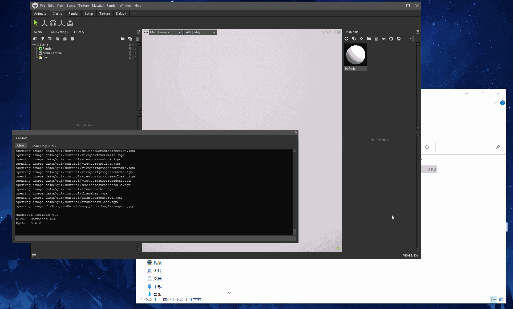Select Sky in scene tree
Viewport: 513px width, 309px height.
point(45,57)
